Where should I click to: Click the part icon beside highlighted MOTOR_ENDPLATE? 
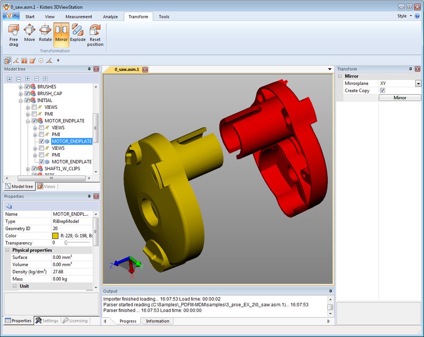coord(47,141)
